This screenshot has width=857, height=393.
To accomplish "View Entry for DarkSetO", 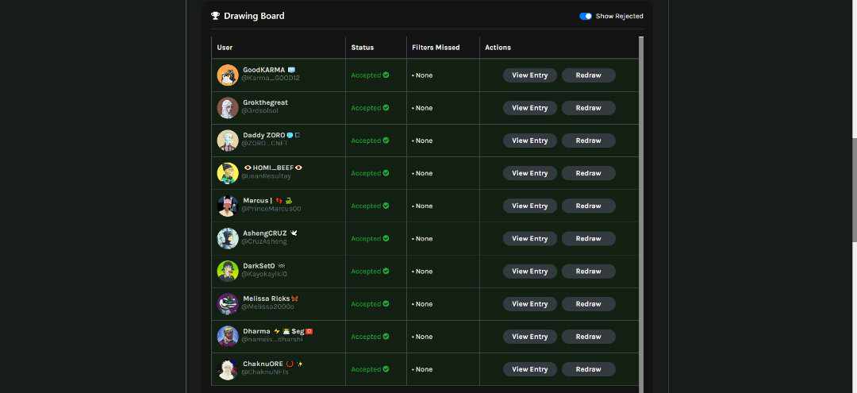I will coord(529,271).
